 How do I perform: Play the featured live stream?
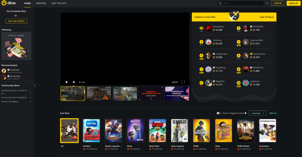coord(67,82)
